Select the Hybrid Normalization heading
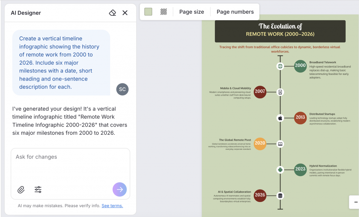The width and height of the screenshot is (359, 217). tap(323, 166)
